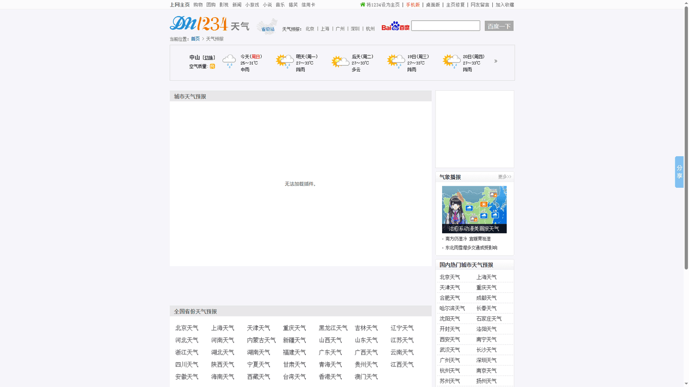Screen dimensions: 689x387
Task: Click the 百度一下 search button
Action: [x=499, y=26]
